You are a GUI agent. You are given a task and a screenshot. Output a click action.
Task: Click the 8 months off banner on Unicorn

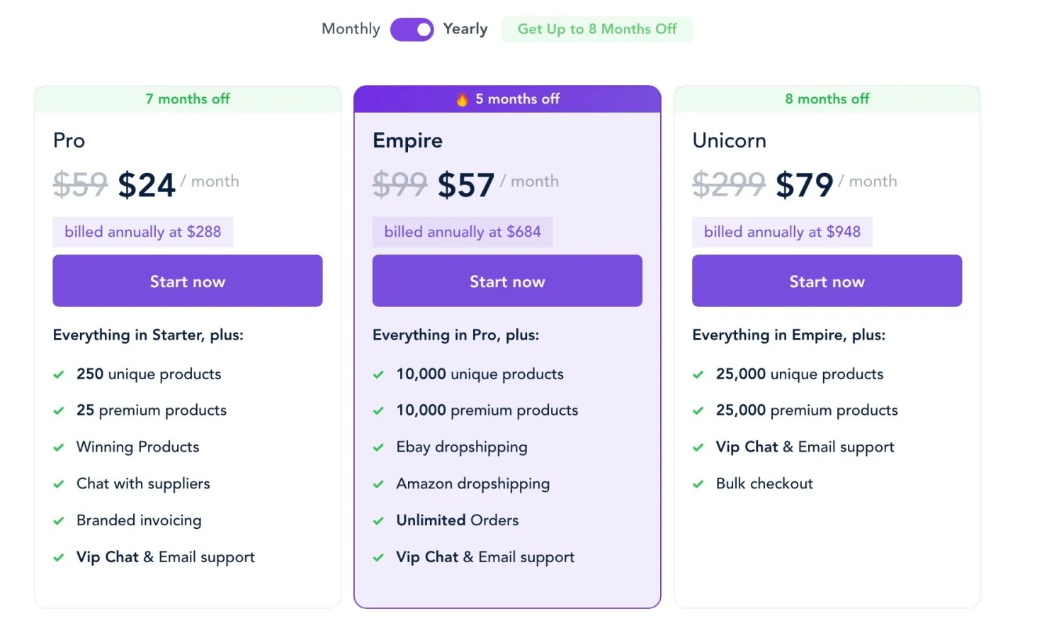point(827,99)
